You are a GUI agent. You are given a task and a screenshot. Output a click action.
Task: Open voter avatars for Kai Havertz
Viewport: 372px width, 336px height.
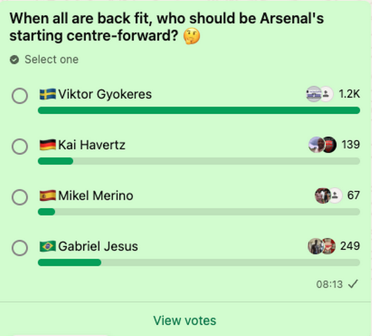coord(321,145)
